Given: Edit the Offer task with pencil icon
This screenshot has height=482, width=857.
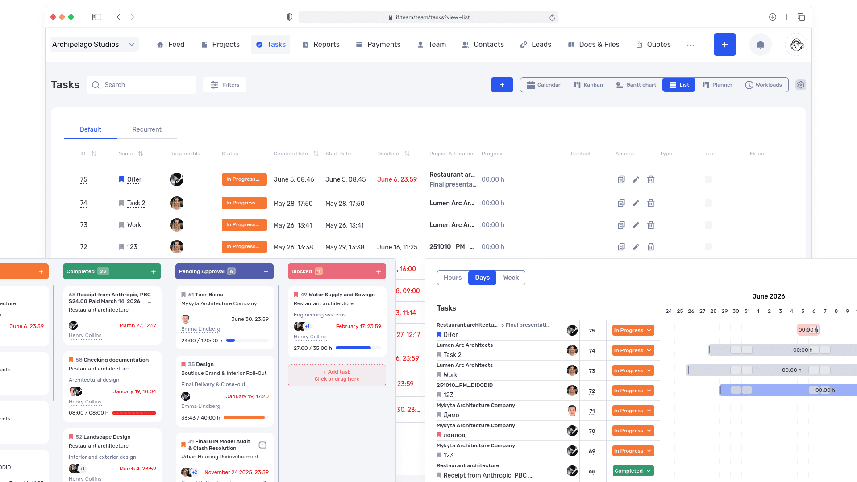Looking at the screenshot, I should (x=636, y=179).
